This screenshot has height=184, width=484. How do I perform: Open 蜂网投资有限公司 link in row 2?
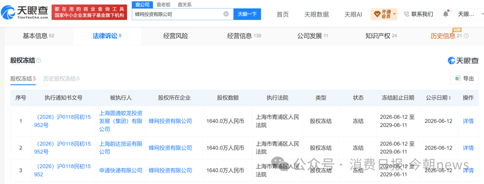[170, 148]
